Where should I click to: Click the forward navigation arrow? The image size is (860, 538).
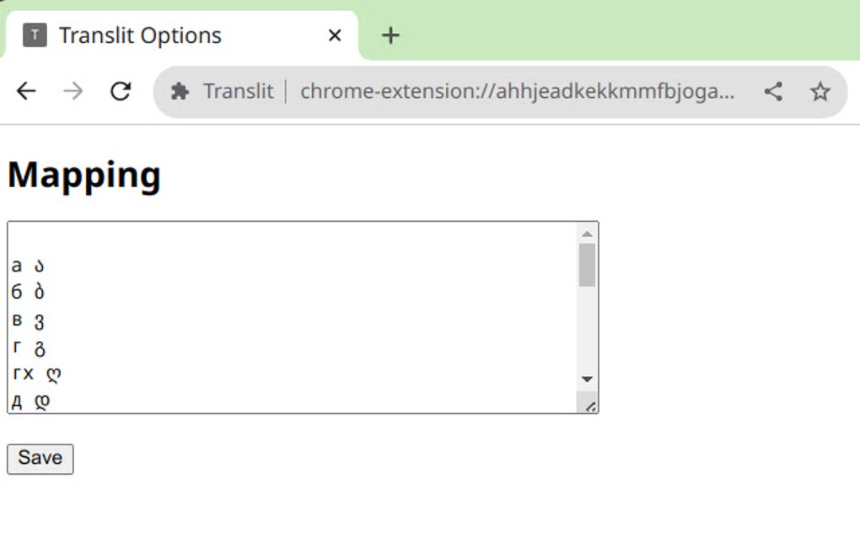[x=74, y=91]
